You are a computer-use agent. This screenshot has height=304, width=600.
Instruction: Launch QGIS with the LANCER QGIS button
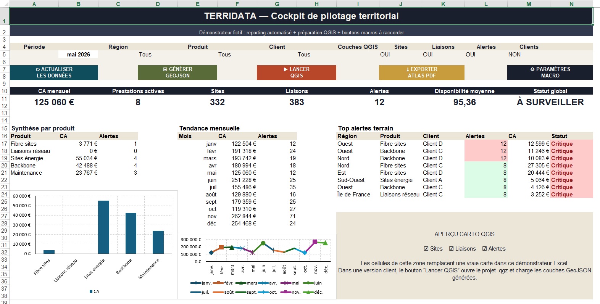297,72
